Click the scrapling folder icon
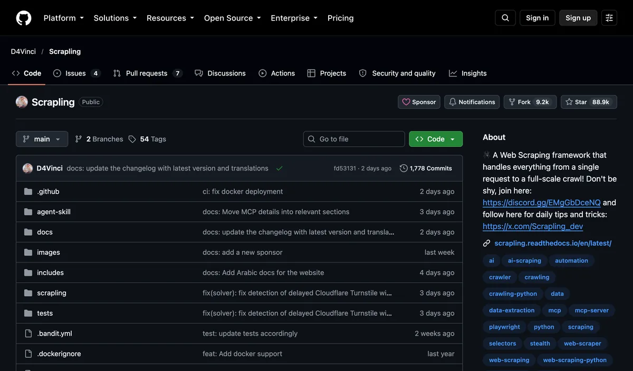The width and height of the screenshot is (633, 371). click(28, 293)
